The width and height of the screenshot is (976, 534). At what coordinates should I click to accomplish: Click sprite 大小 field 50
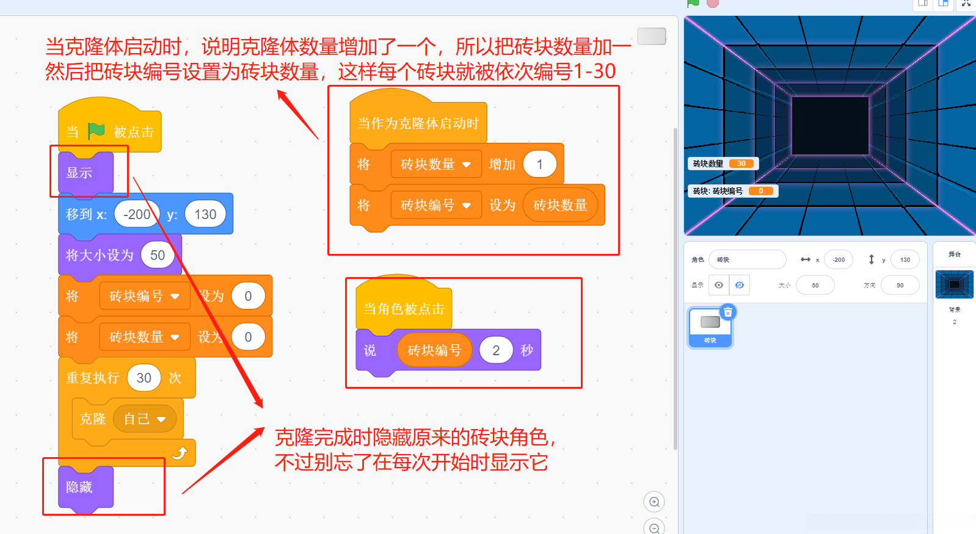tap(815, 285)
